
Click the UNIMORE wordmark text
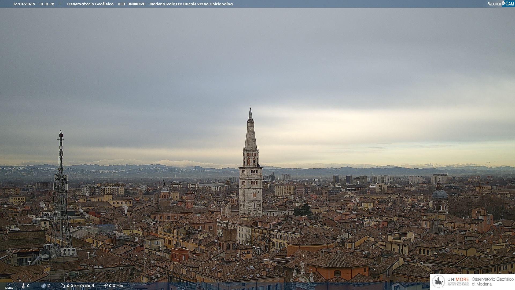(x=458, y=280)
